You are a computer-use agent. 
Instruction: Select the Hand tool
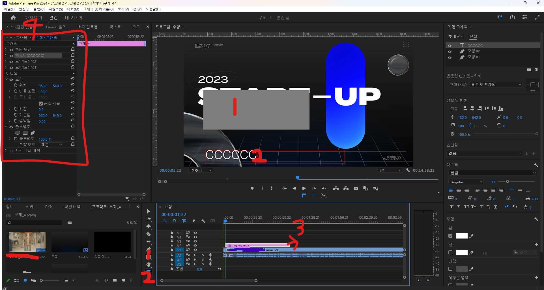click(149, 265)
